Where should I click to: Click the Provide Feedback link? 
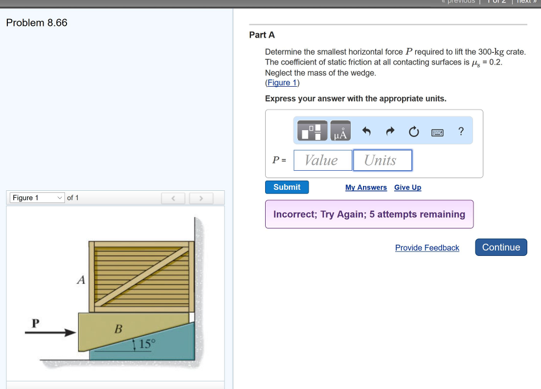coord(427,248)
